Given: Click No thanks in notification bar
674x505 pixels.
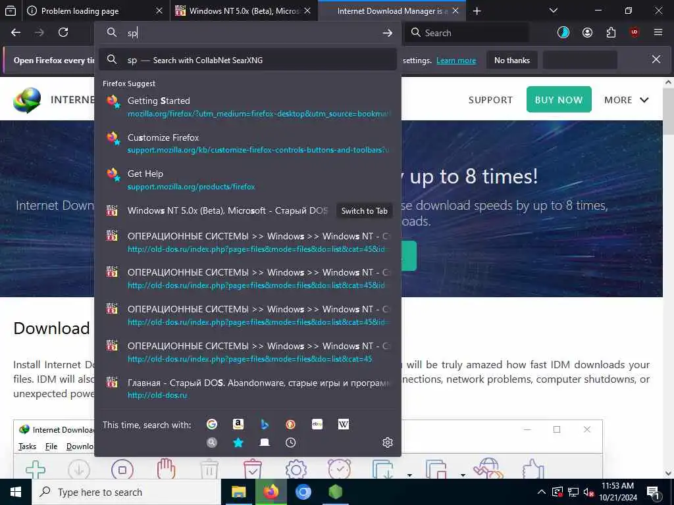Looking at the screenshot, I should (x=512, y=60).
